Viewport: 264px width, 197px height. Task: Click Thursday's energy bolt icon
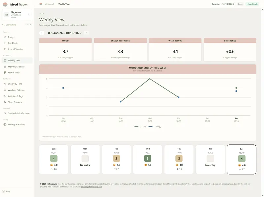(x=177, y=169)
